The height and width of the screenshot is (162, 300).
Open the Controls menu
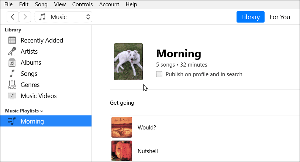coord(83,4)
